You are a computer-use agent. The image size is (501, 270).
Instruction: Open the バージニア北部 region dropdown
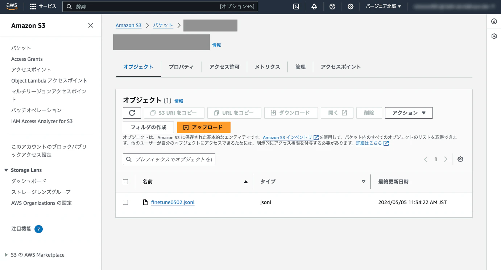383,7
